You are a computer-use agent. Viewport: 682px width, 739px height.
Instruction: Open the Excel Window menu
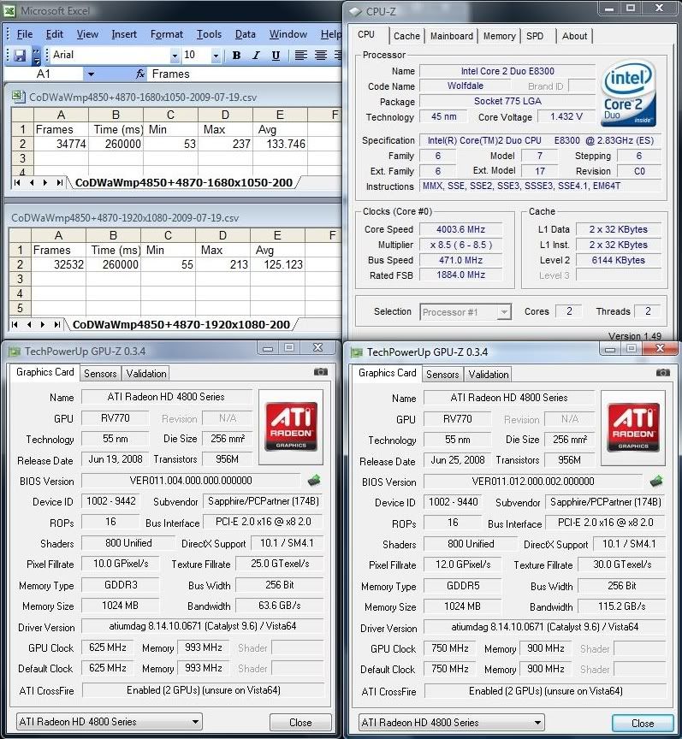coord(288,34)
